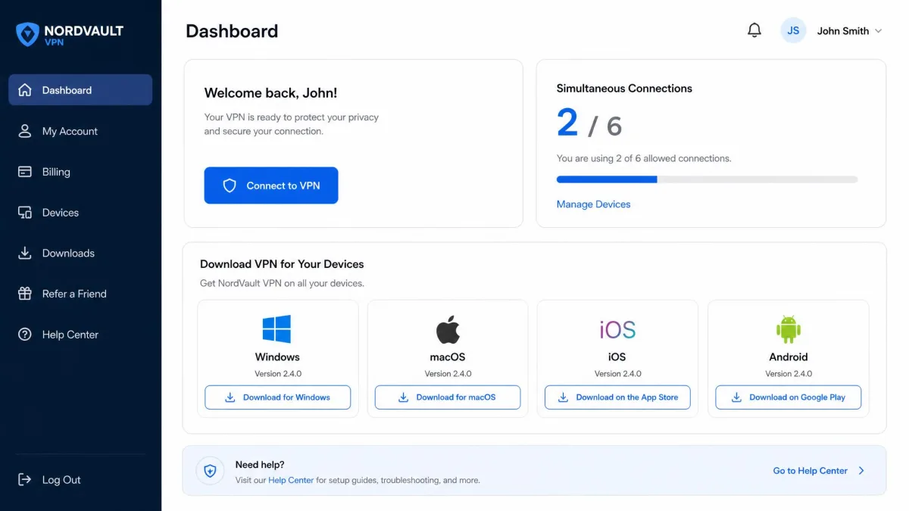Click Download for macOS button
This screenshot has width=909, height=511.
coord(448,397)
